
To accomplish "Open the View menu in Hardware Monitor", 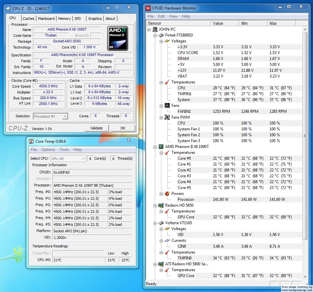I will (x=173, y=16).
